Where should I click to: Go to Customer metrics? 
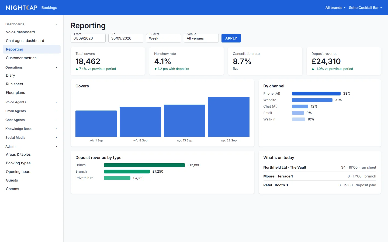pos(32,58)
